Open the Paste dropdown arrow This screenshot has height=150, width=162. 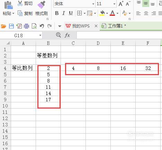coord(13,14)
